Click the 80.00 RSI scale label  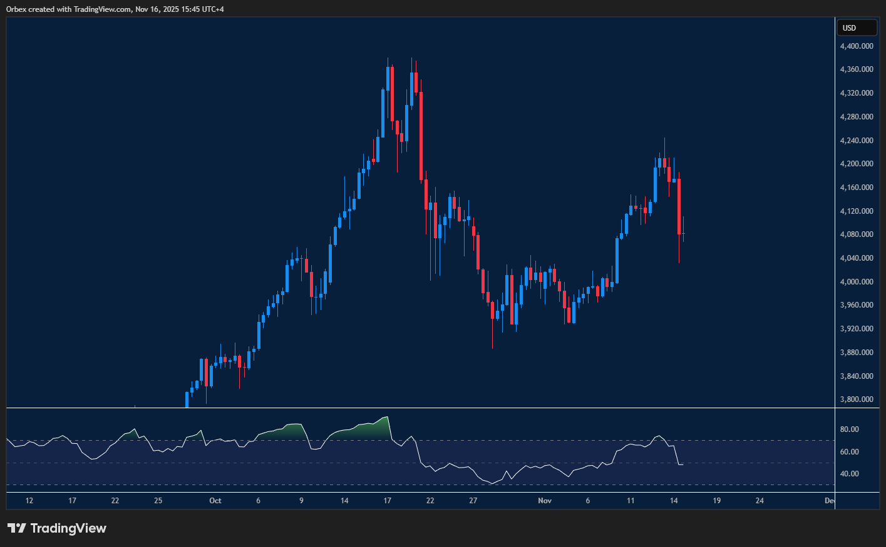click(x=850, y=429)
